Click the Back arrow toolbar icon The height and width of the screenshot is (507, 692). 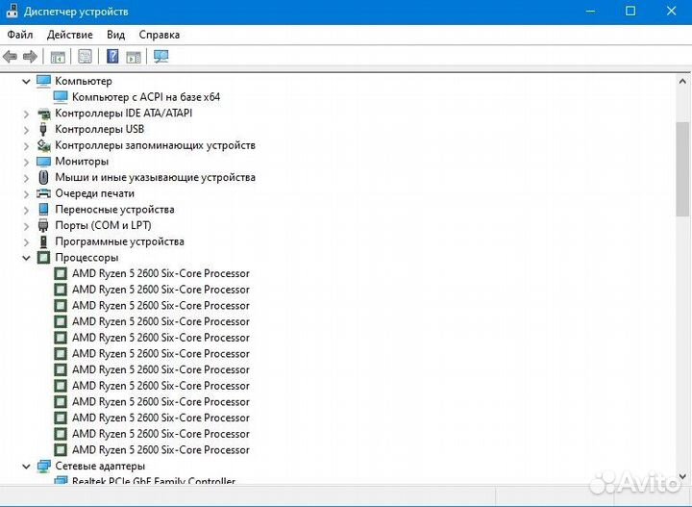11,57
